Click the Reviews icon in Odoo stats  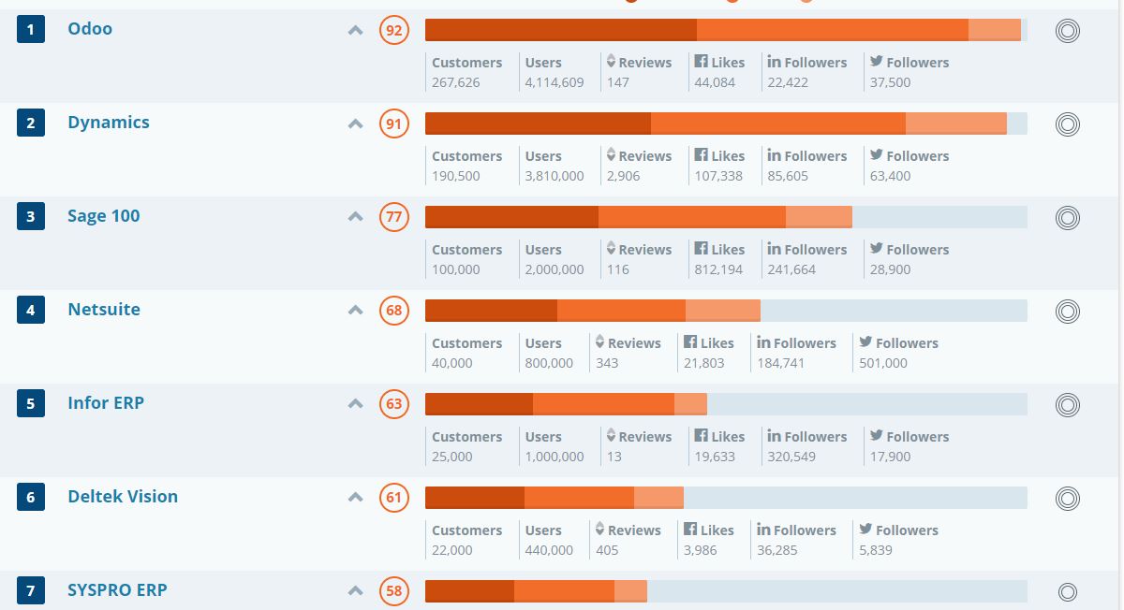[611, 62]
